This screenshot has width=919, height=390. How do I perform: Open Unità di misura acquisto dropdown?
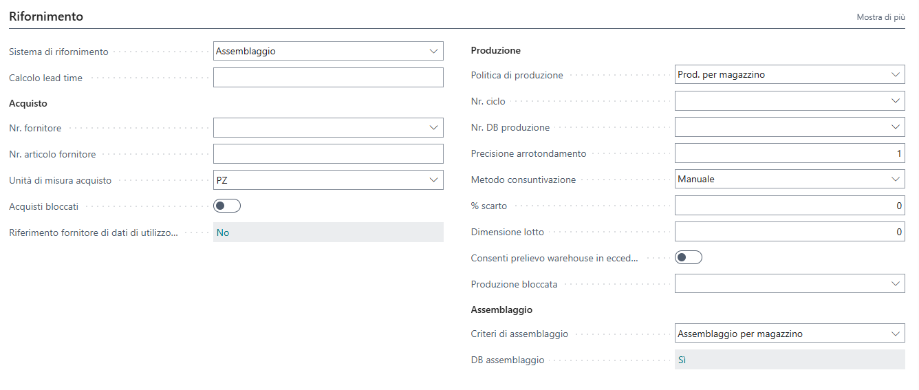coord(328,180)
